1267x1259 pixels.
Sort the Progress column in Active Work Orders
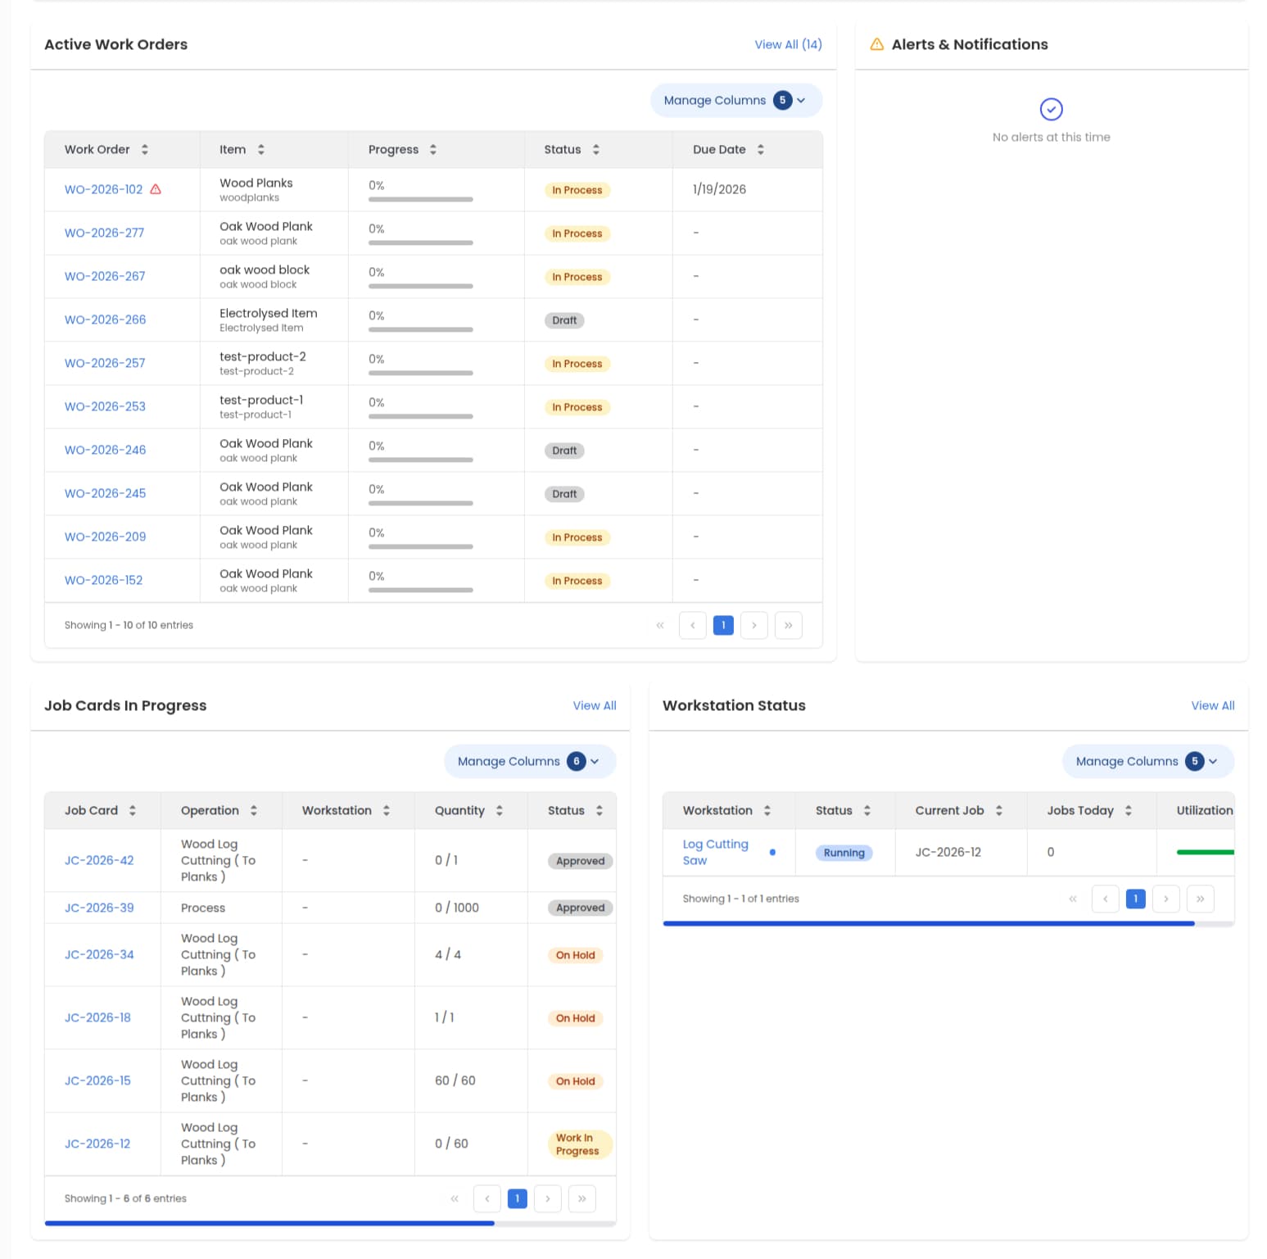coord(434,149)
